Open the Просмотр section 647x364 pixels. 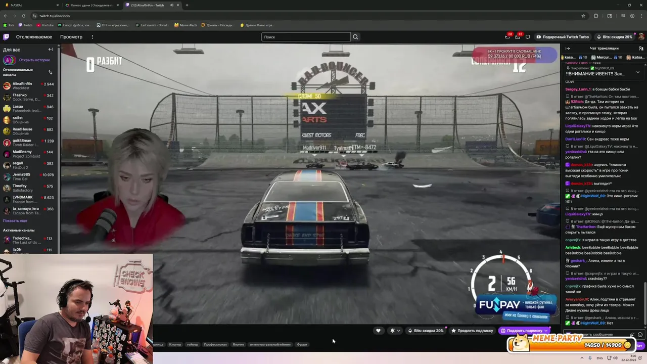coord(71,37)
